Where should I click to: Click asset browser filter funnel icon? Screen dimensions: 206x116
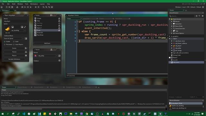point(199,16)
